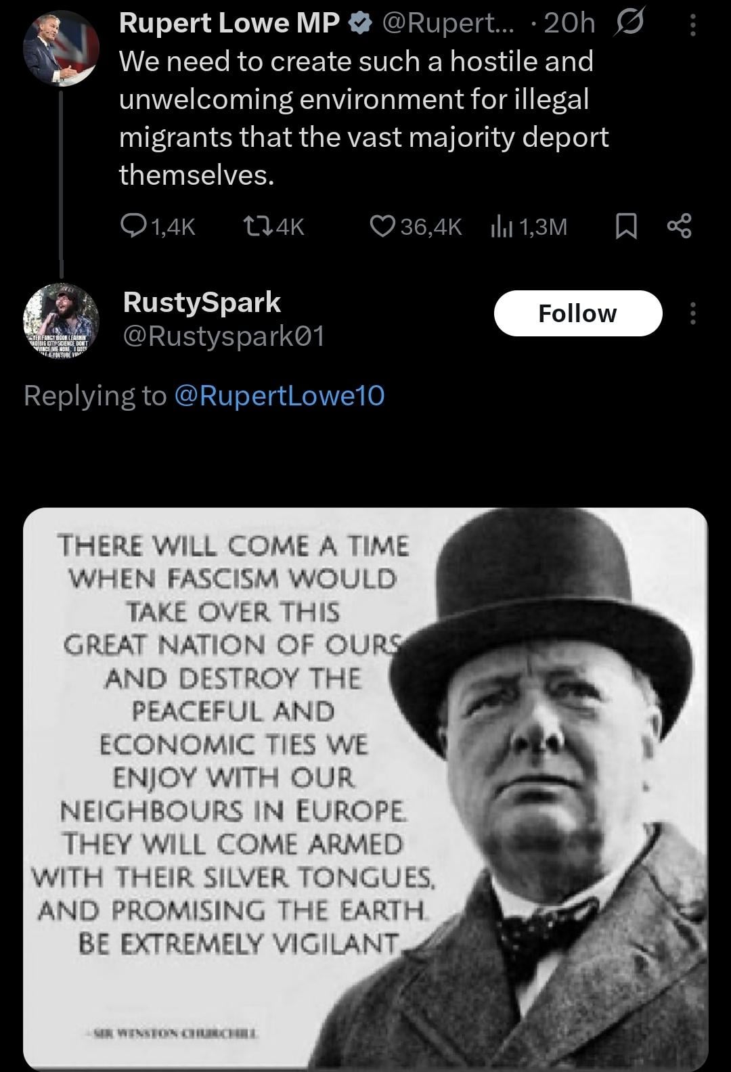Click the 20h timestamp
This screenshot has width=731, height=1072.
(569, 23)
